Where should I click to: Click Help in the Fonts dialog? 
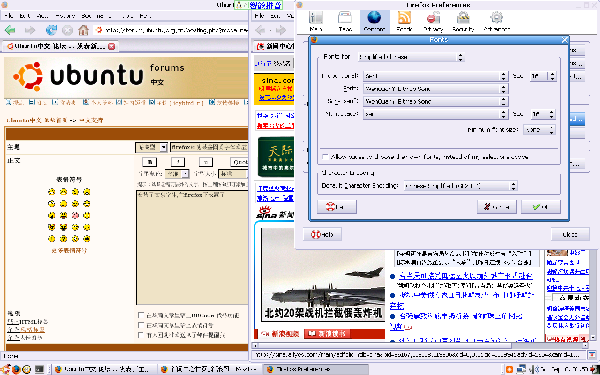(337, 207)
